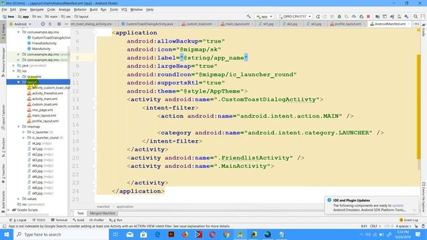Stop the running app with red square
Screen dimensions: 427x240
(368, 17)
